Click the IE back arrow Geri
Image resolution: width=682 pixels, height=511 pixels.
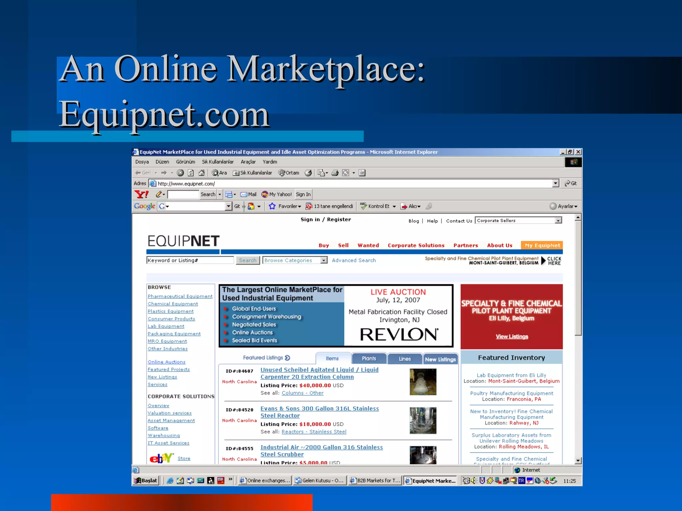click(x=143, y=173)
